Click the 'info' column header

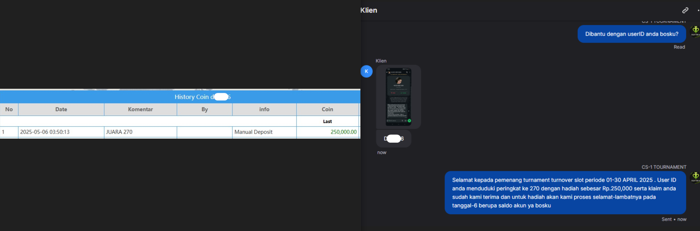(264, 109)
